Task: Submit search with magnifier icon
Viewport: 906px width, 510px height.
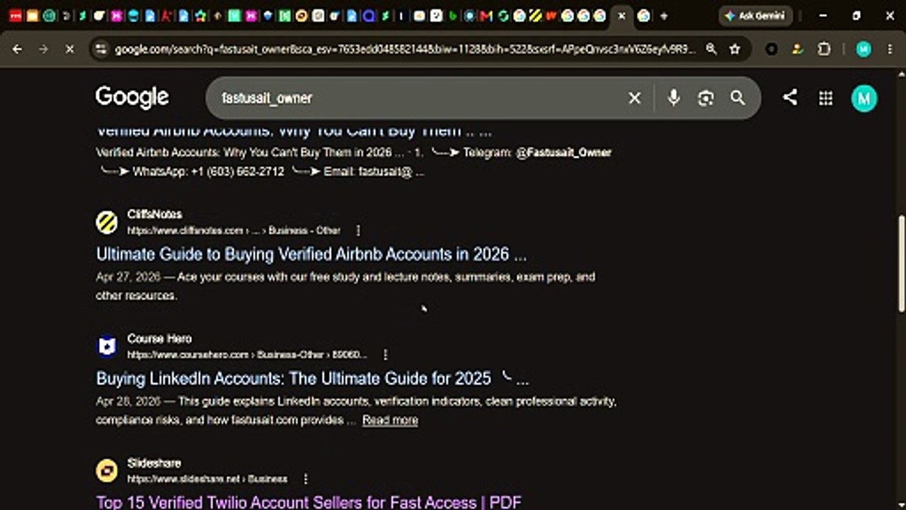Action: (x=738, y=98)
